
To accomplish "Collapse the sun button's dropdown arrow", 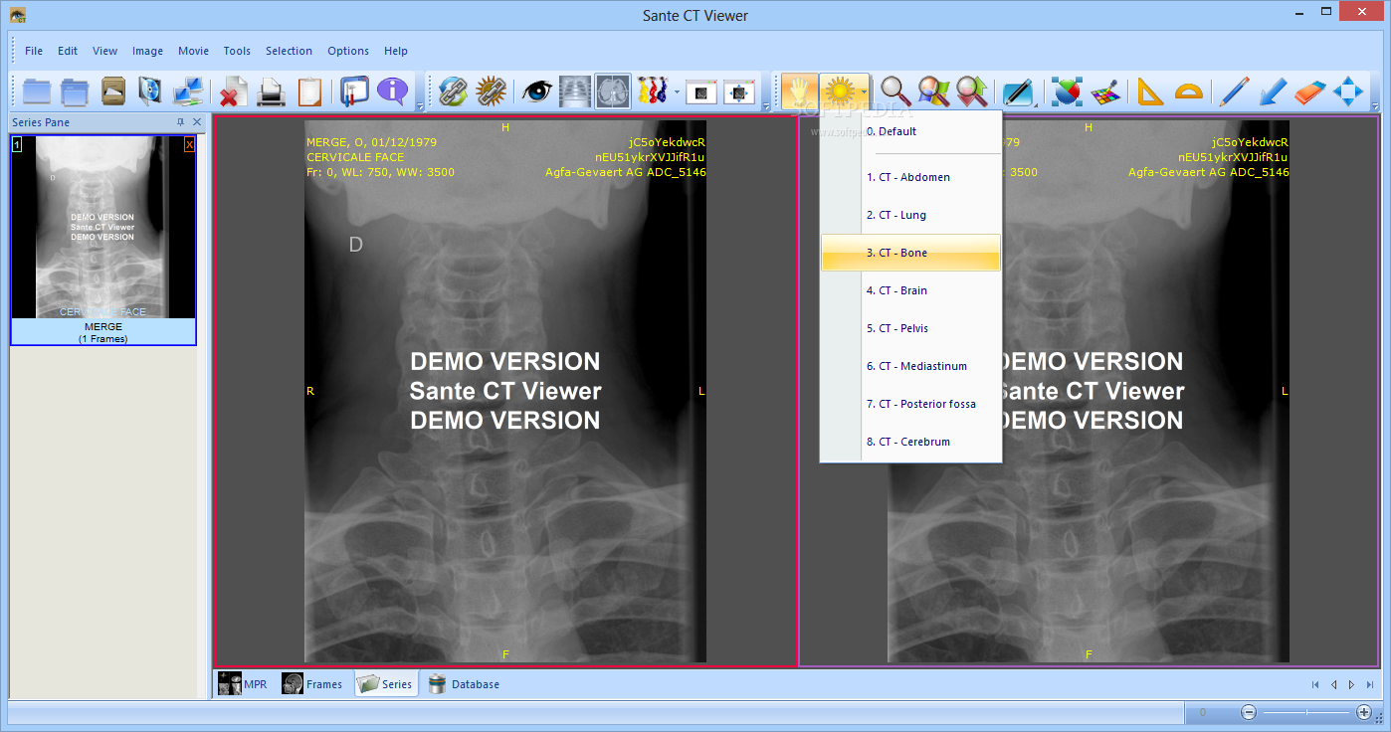I will [x=865, y=92].
